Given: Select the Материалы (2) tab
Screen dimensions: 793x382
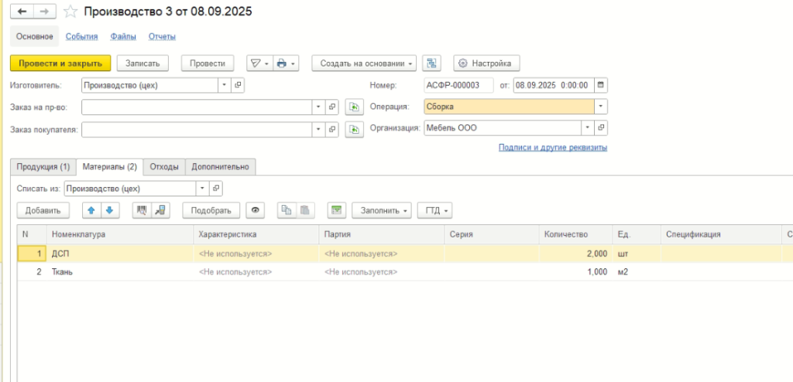Looking at the screenshot, I should point(110,167).
